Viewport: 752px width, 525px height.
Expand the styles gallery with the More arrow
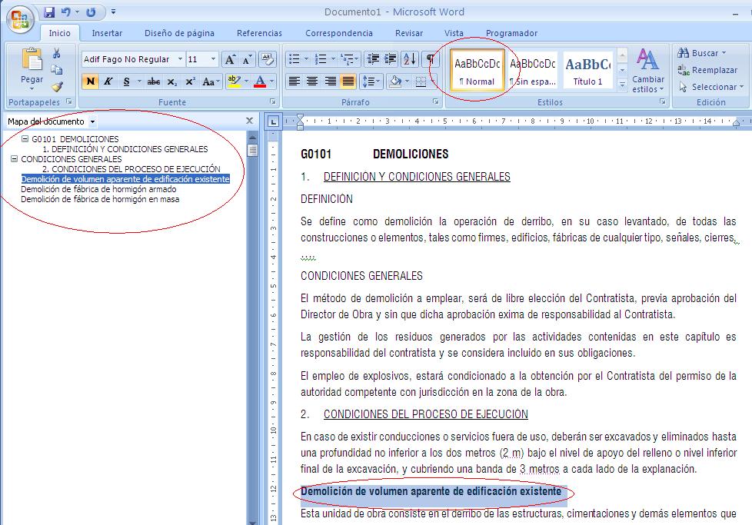pos(622,85)
